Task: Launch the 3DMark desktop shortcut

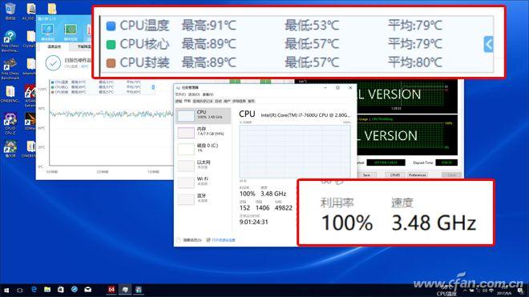Action: (30, 122)
